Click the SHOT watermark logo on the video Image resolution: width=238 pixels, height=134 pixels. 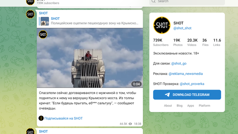tap(43, 34)
